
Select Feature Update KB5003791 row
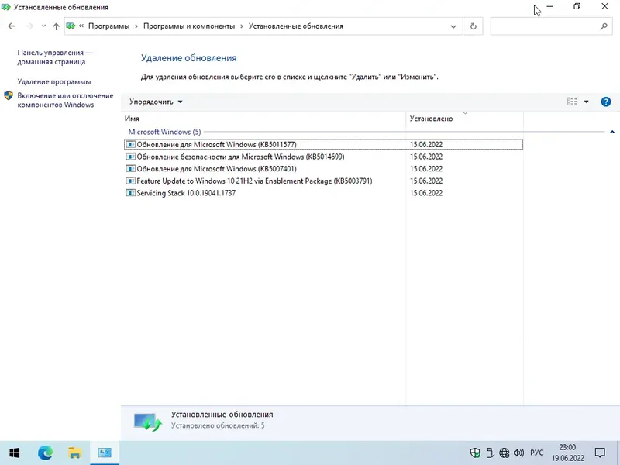(x=323, y=181)
